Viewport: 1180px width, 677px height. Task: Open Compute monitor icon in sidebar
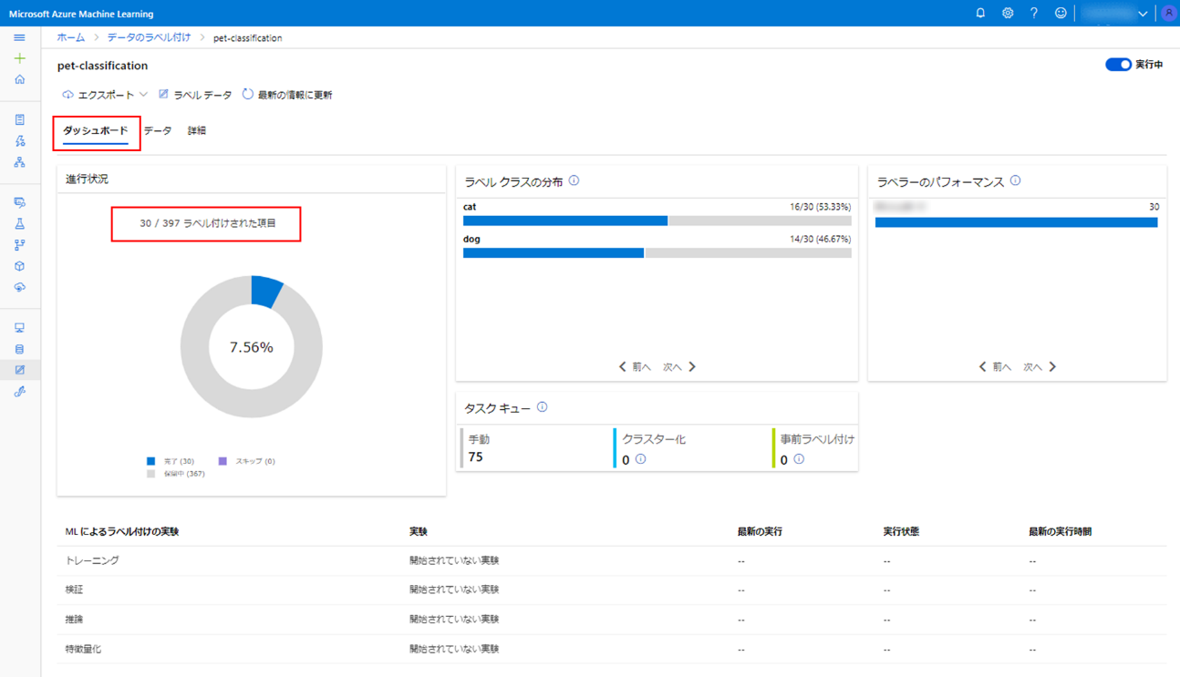click(19, 328)
